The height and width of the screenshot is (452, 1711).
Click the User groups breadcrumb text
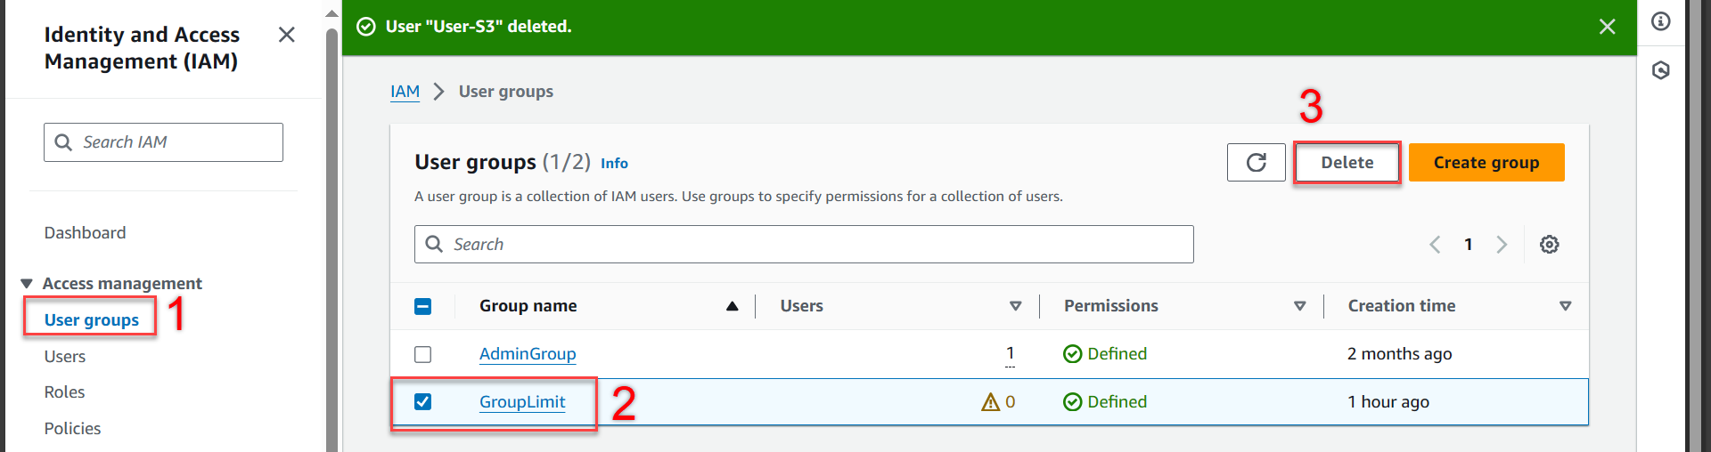pos(505,92)
